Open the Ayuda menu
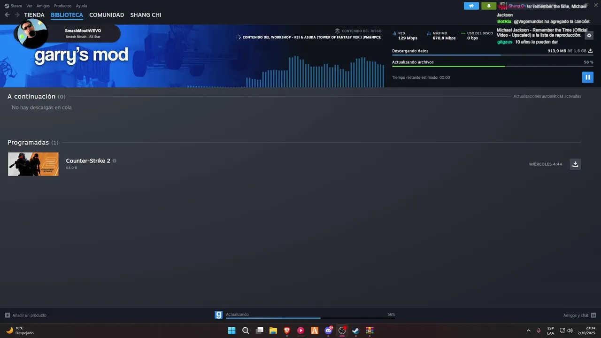 pos(81,6)
